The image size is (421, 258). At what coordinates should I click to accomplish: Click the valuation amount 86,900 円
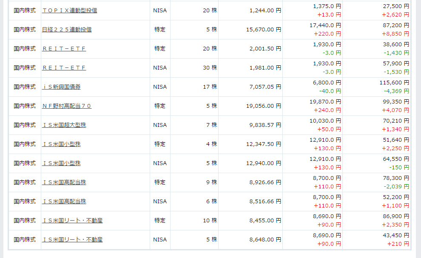point(396,216)
